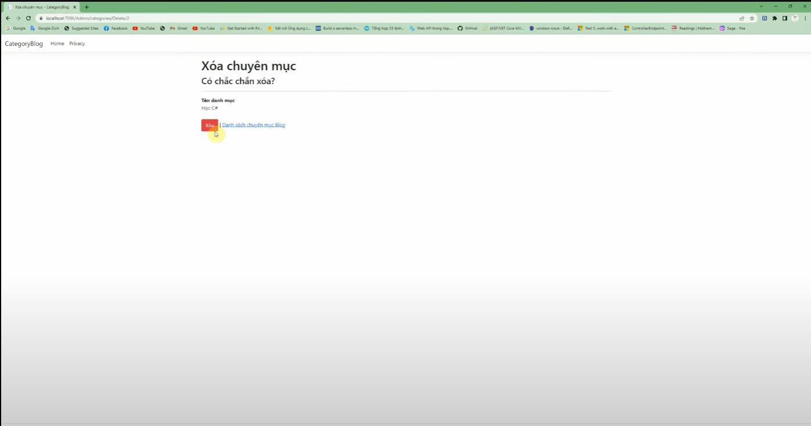Open the Gmail bookmark
Screen dimensions: 811x426
tap(179, 28)
